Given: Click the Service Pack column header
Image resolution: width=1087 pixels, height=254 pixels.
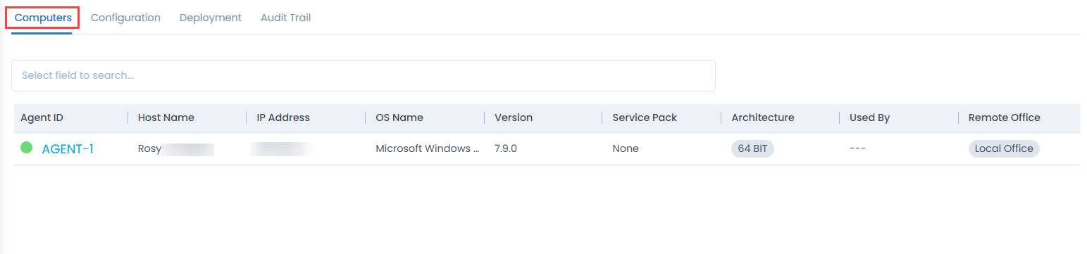Looking at the screenshot, I should (x=645, y=118).
